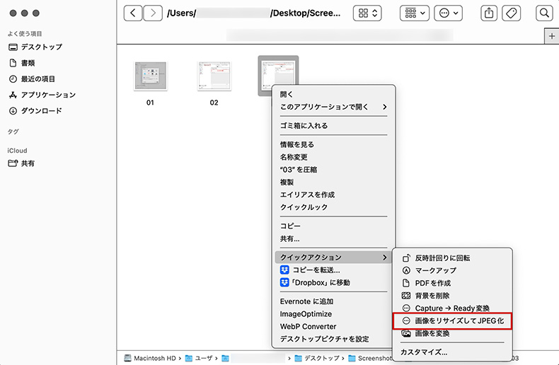
Task: Click Macintosh HD in the path bar
Action: click(x=150, y=358)
